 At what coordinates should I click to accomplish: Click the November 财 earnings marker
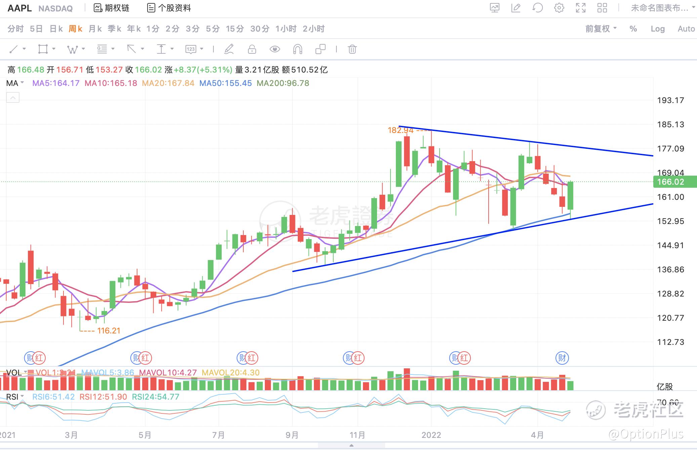point(349,358)
